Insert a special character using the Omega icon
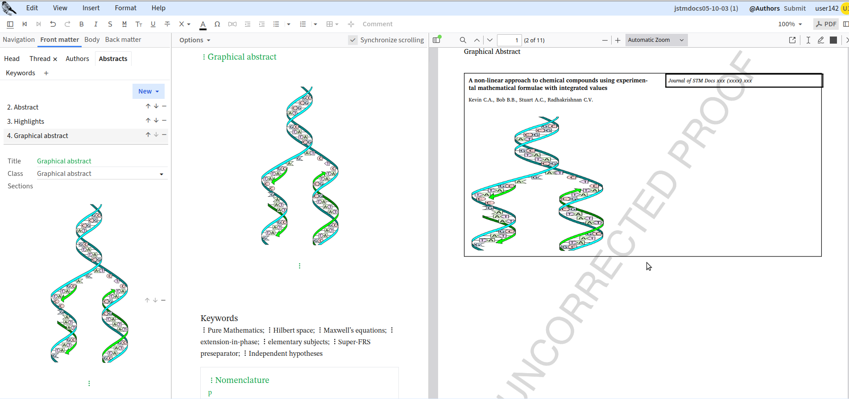This screenshot has height=399, width=849. pos(217,24)
